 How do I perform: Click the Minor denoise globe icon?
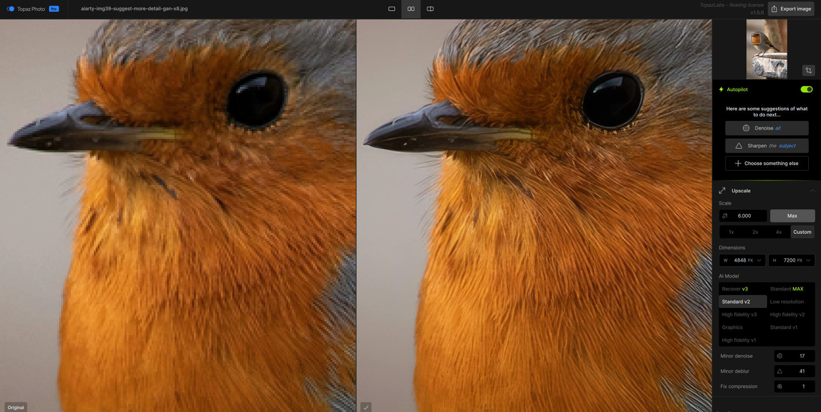pos(780,356)
